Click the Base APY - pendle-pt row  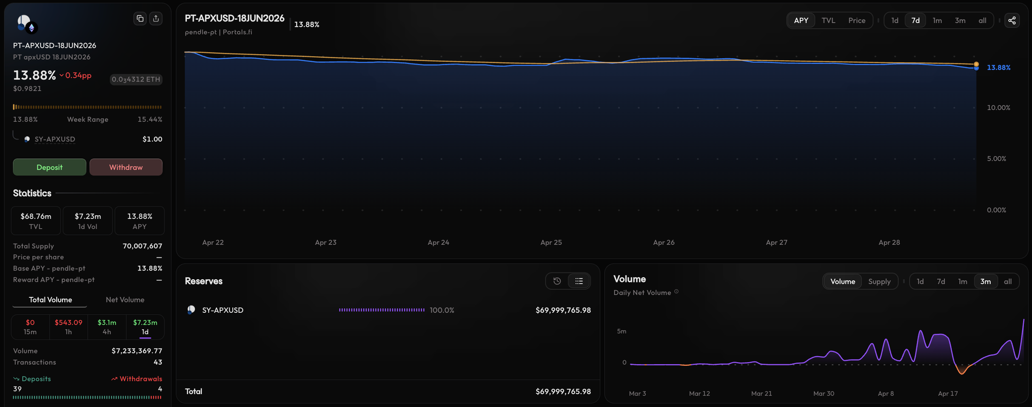(x=87, y=268)
